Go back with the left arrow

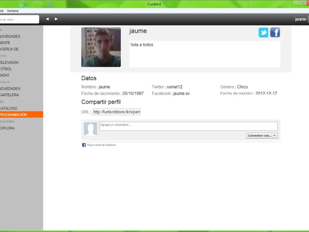tap(47, 19)
